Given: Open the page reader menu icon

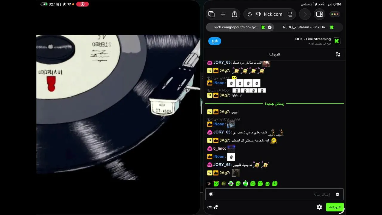Looking at the screenshot, I should tap(289, 14).
